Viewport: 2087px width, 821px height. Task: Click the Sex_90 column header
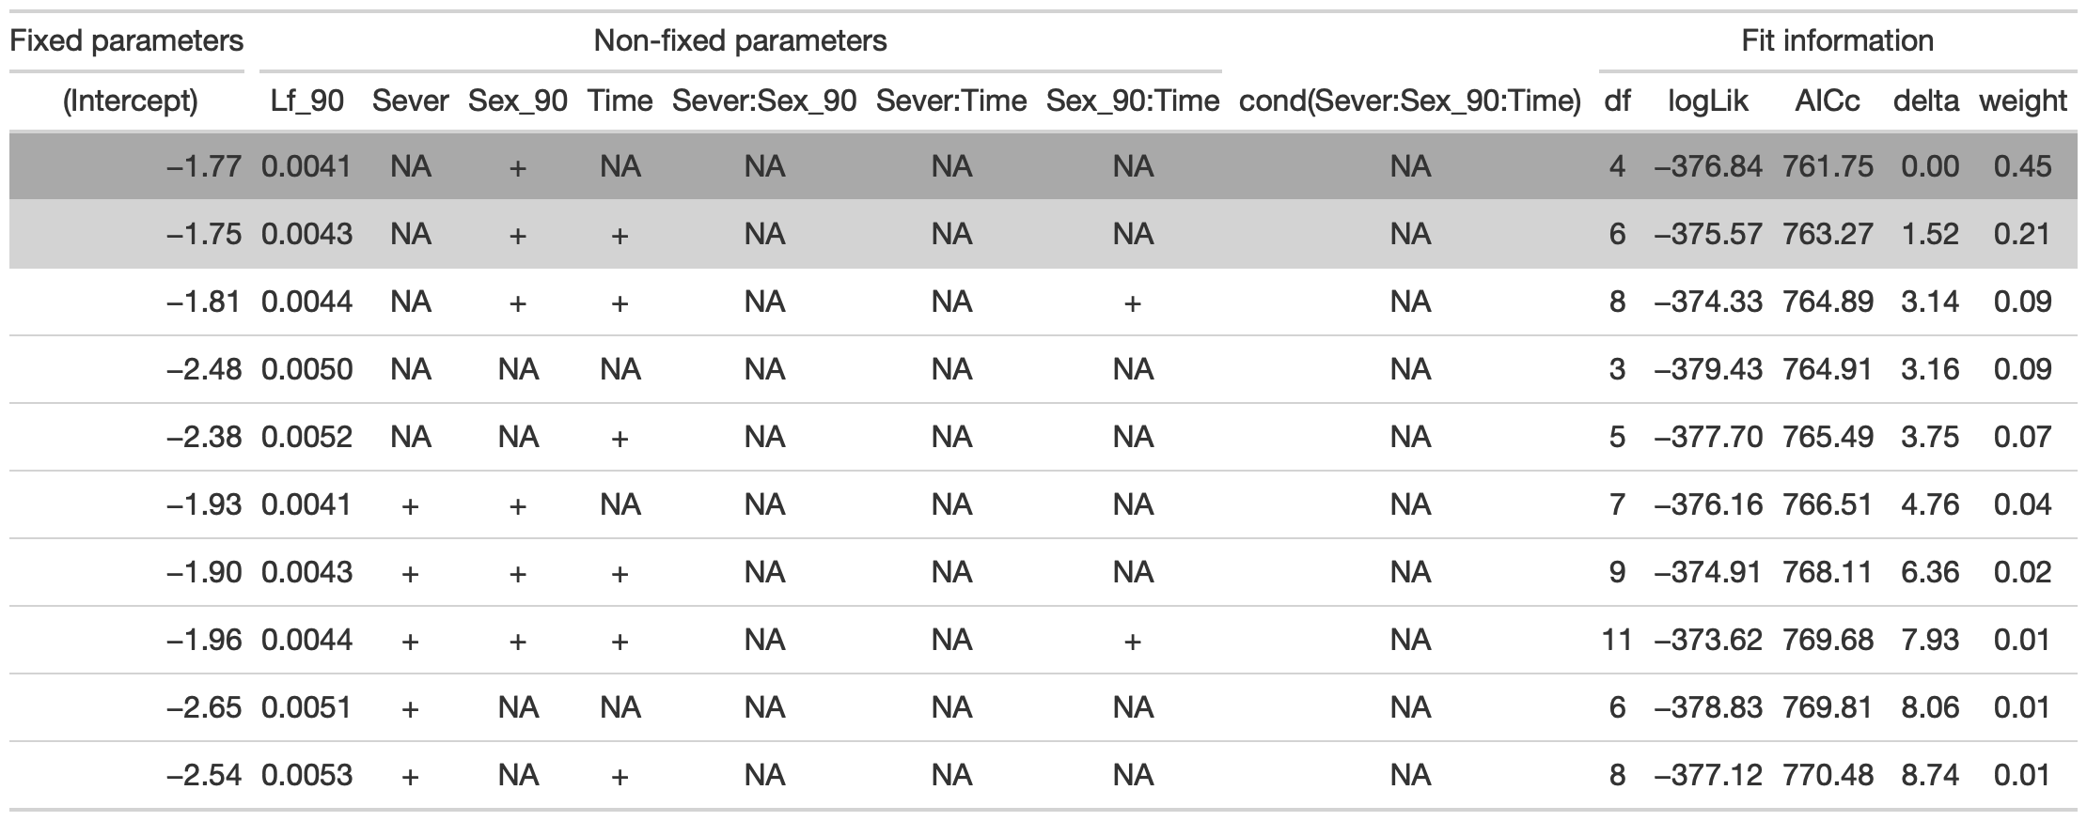click(x=517, y=101)
